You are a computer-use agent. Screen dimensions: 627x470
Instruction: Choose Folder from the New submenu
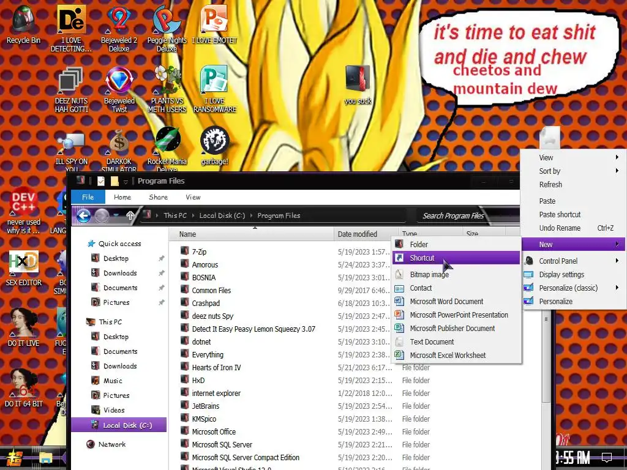point(456,244)
